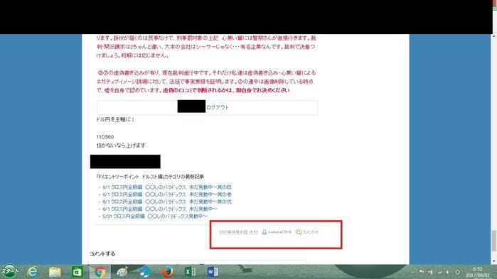This screenshot has height=279, width=497.
Task: Open the article ending 其の参
Action: point(166,195)
